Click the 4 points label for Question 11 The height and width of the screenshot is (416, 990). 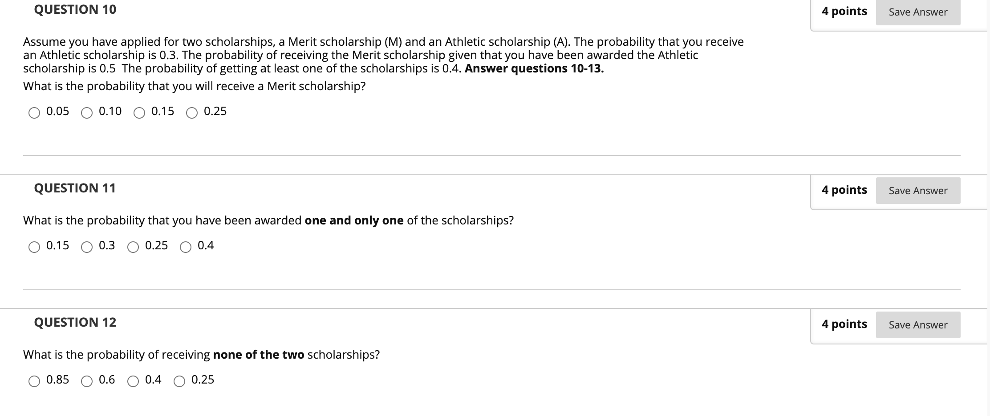844,190
